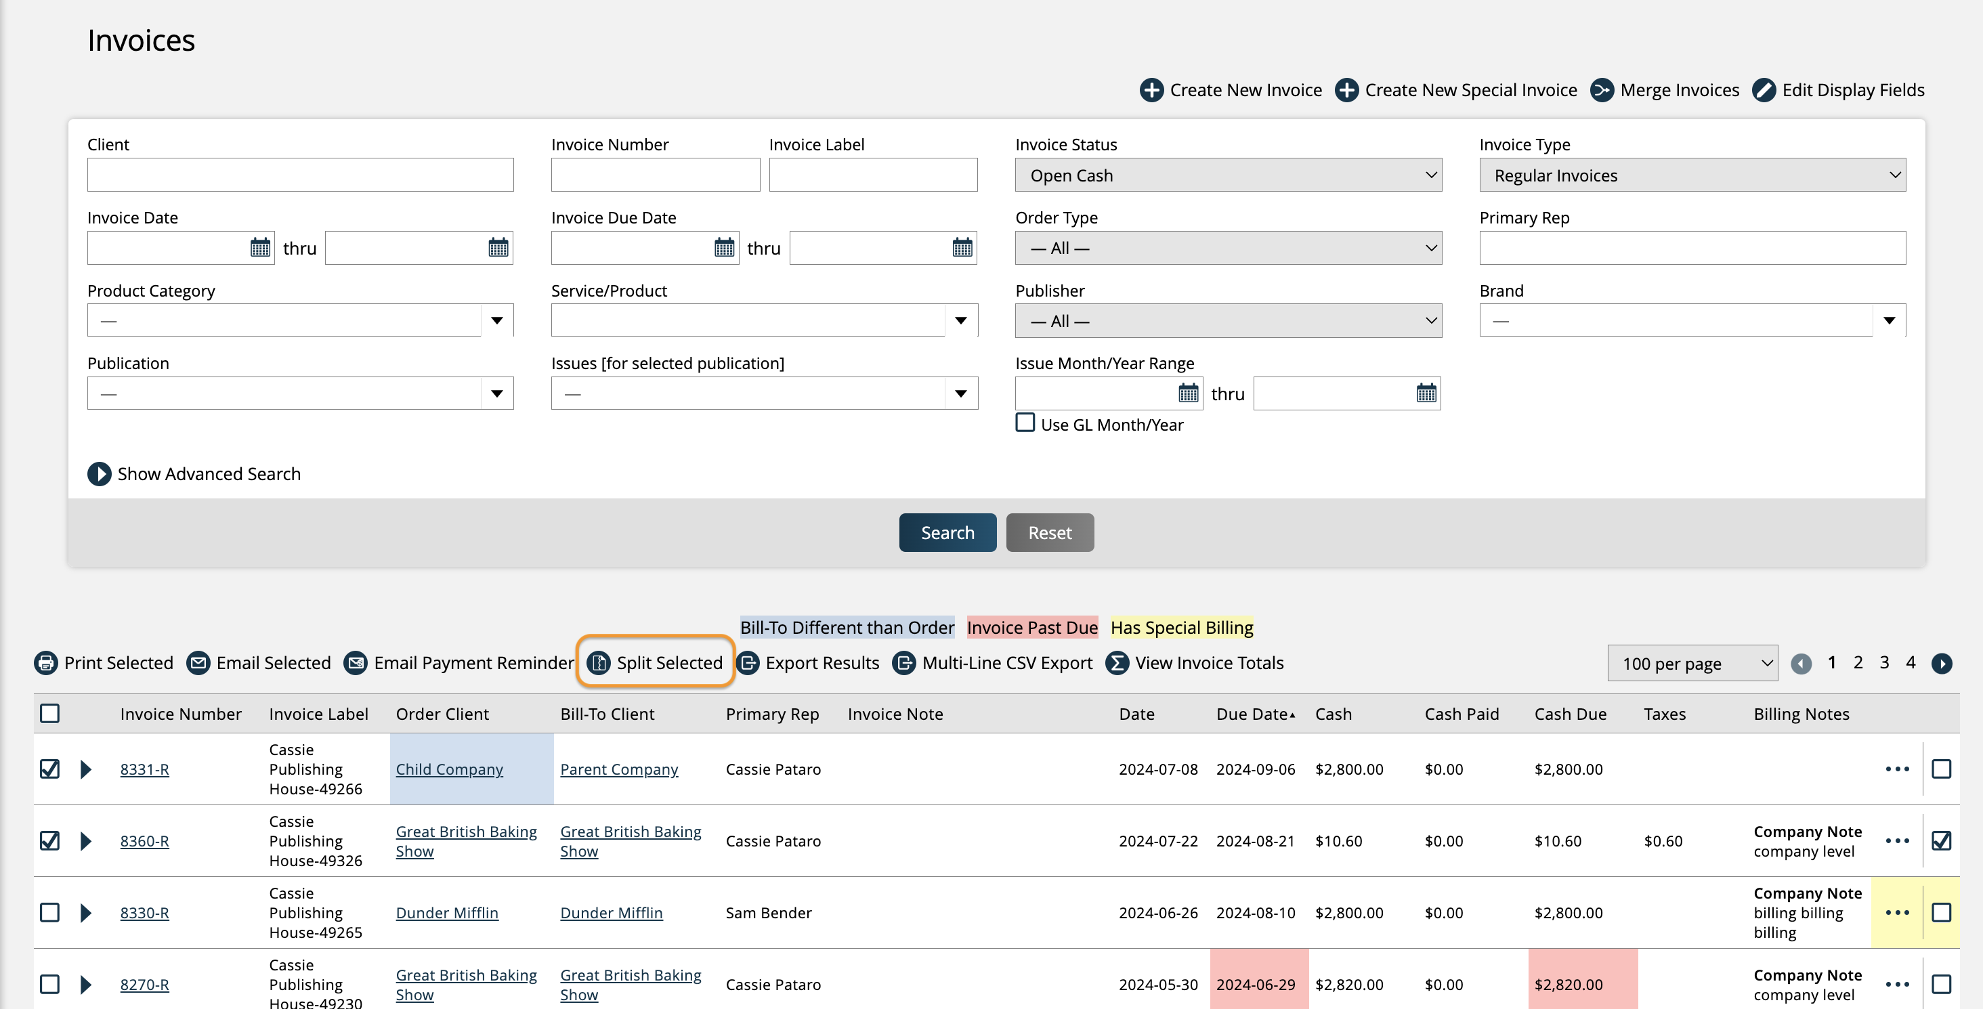Click the Print Selected printer icon

(x=46, y=663)
